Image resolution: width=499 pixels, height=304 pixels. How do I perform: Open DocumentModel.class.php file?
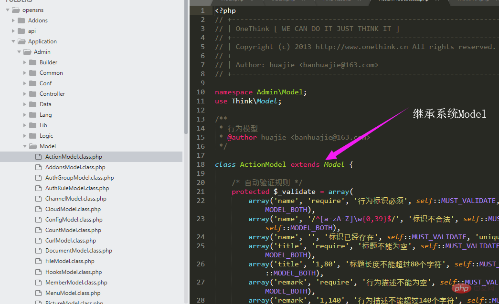79,251
